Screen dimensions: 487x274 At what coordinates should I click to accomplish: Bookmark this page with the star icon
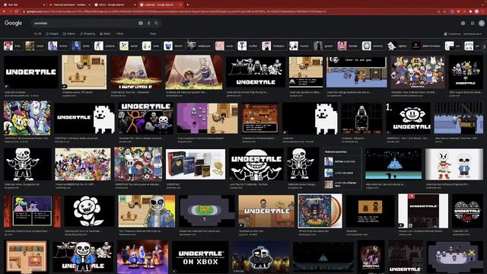(444, 11)
